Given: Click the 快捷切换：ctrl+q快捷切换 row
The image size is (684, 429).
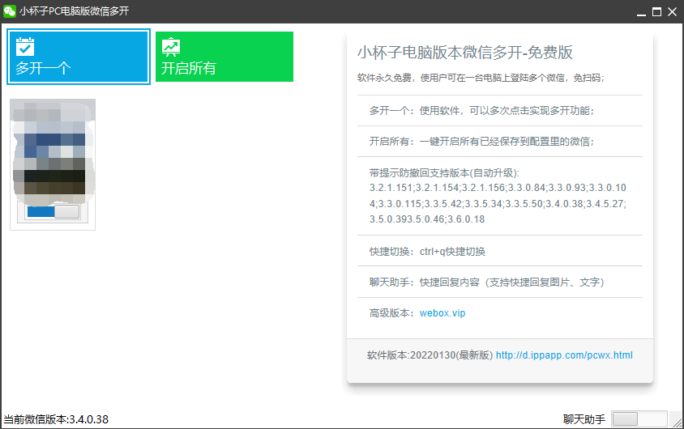Looking at the screenshot, I should point(500,251).
